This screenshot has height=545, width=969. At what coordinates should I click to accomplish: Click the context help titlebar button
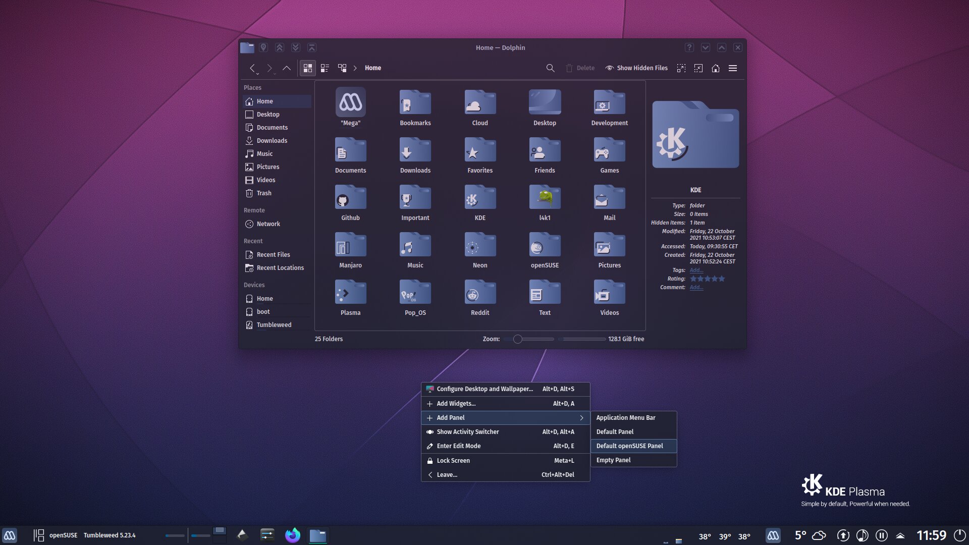coord(689,47)
